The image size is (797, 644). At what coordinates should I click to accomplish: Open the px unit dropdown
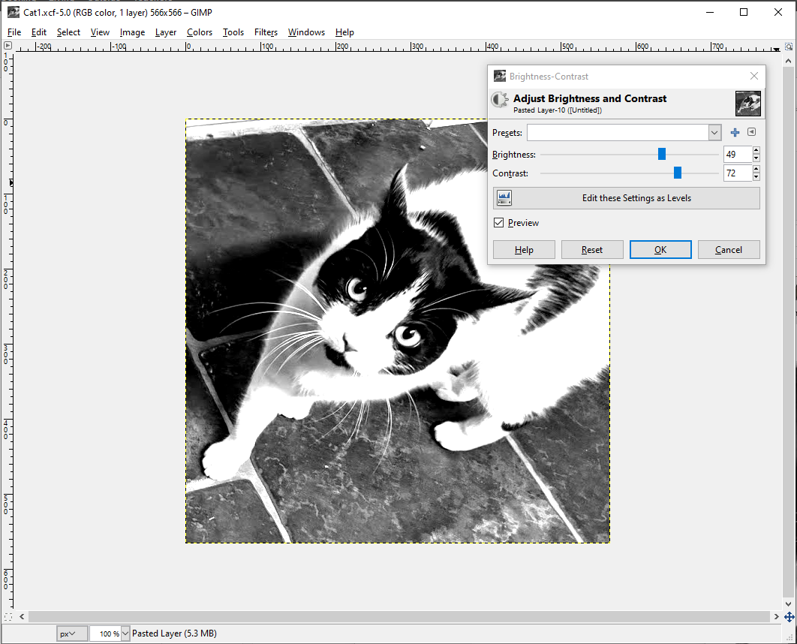(72, 633)
